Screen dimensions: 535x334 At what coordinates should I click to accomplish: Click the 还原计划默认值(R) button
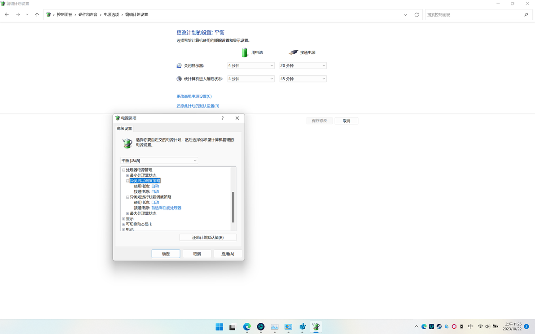(208, 238)
